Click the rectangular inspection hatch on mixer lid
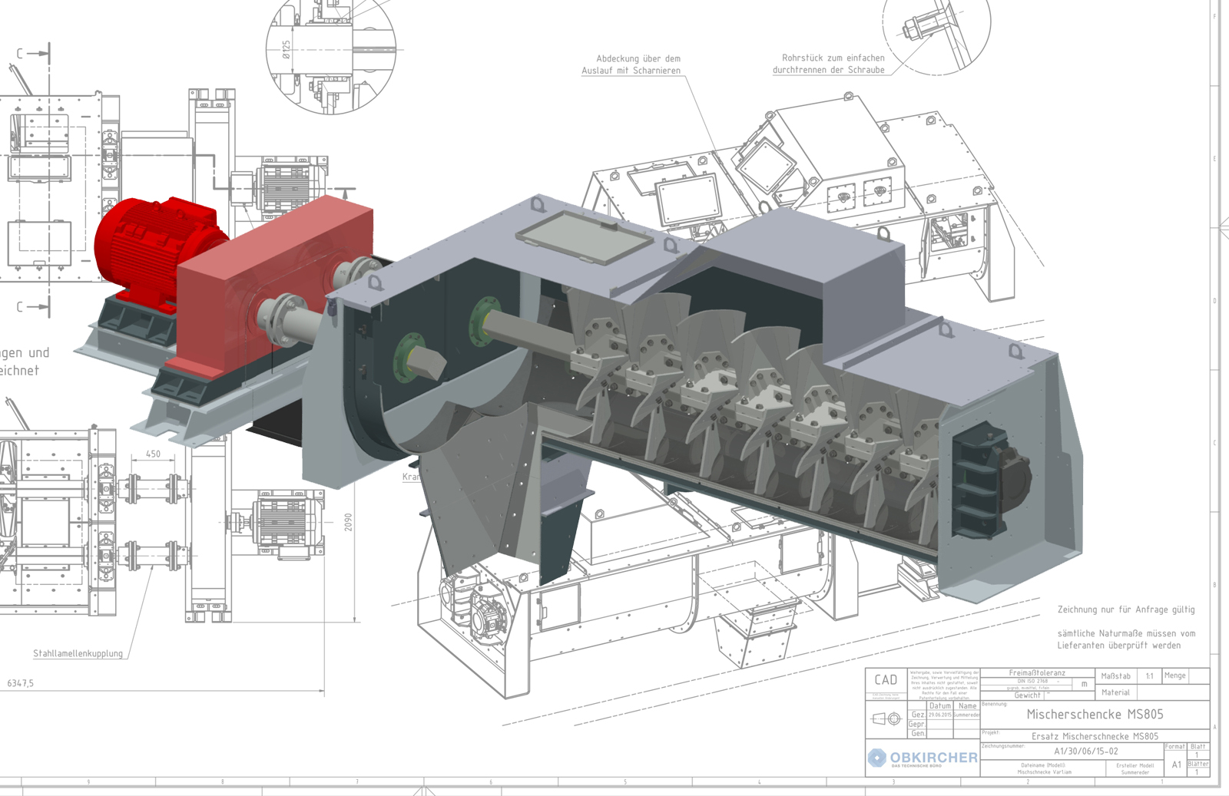The height and width of the screenshot is (796, 1229). point(585,236)
